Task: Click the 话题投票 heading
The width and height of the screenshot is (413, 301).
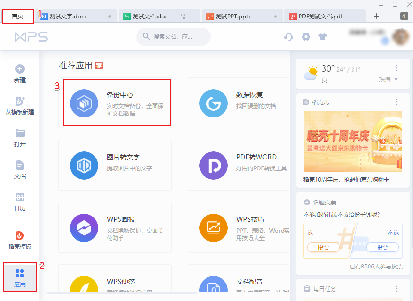Action: point(324,202)
